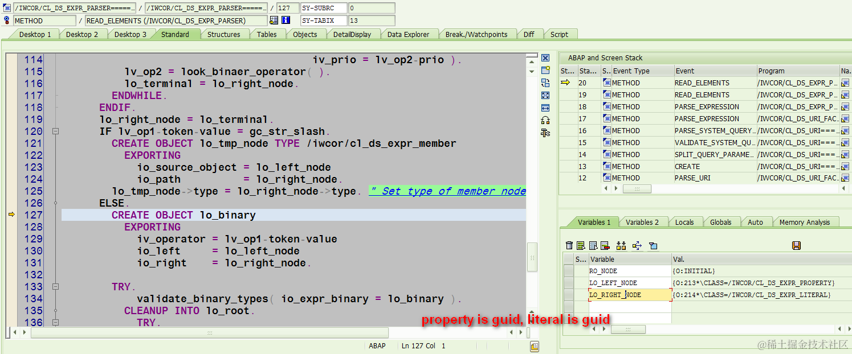Close the source code tool pane
Screen dimensions: 852x354
(545, 58)
